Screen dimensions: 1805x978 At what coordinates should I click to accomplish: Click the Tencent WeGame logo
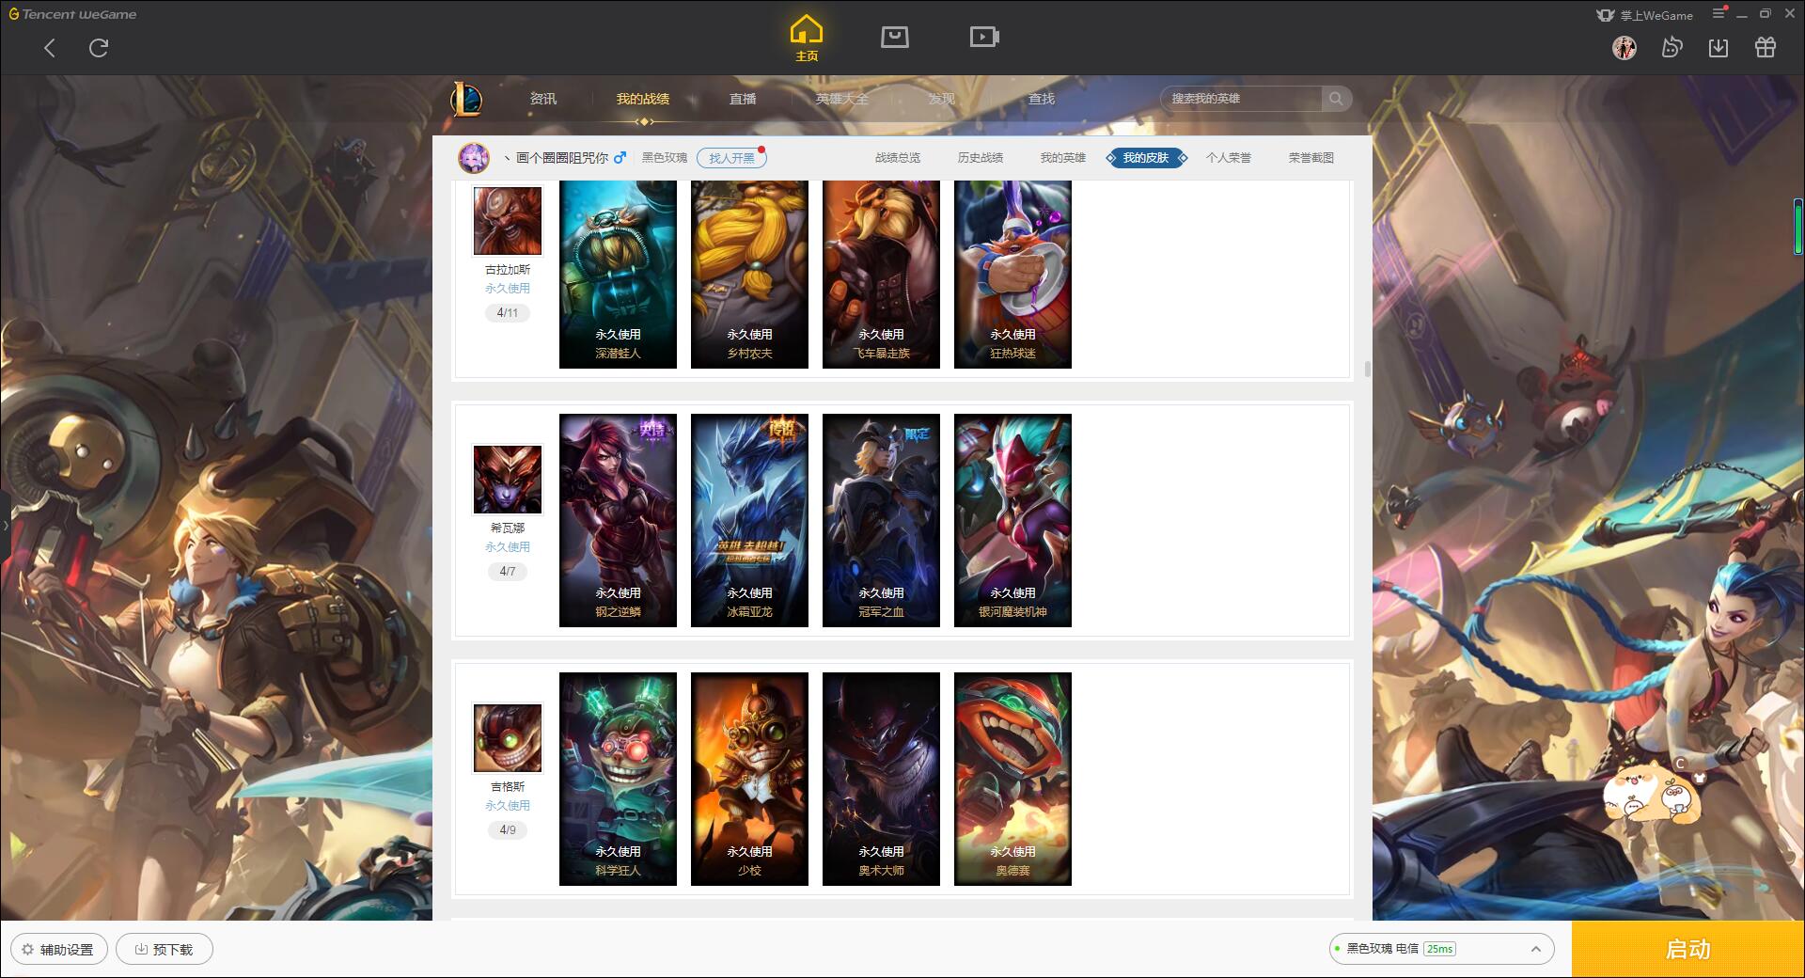(x=72, y=14)
